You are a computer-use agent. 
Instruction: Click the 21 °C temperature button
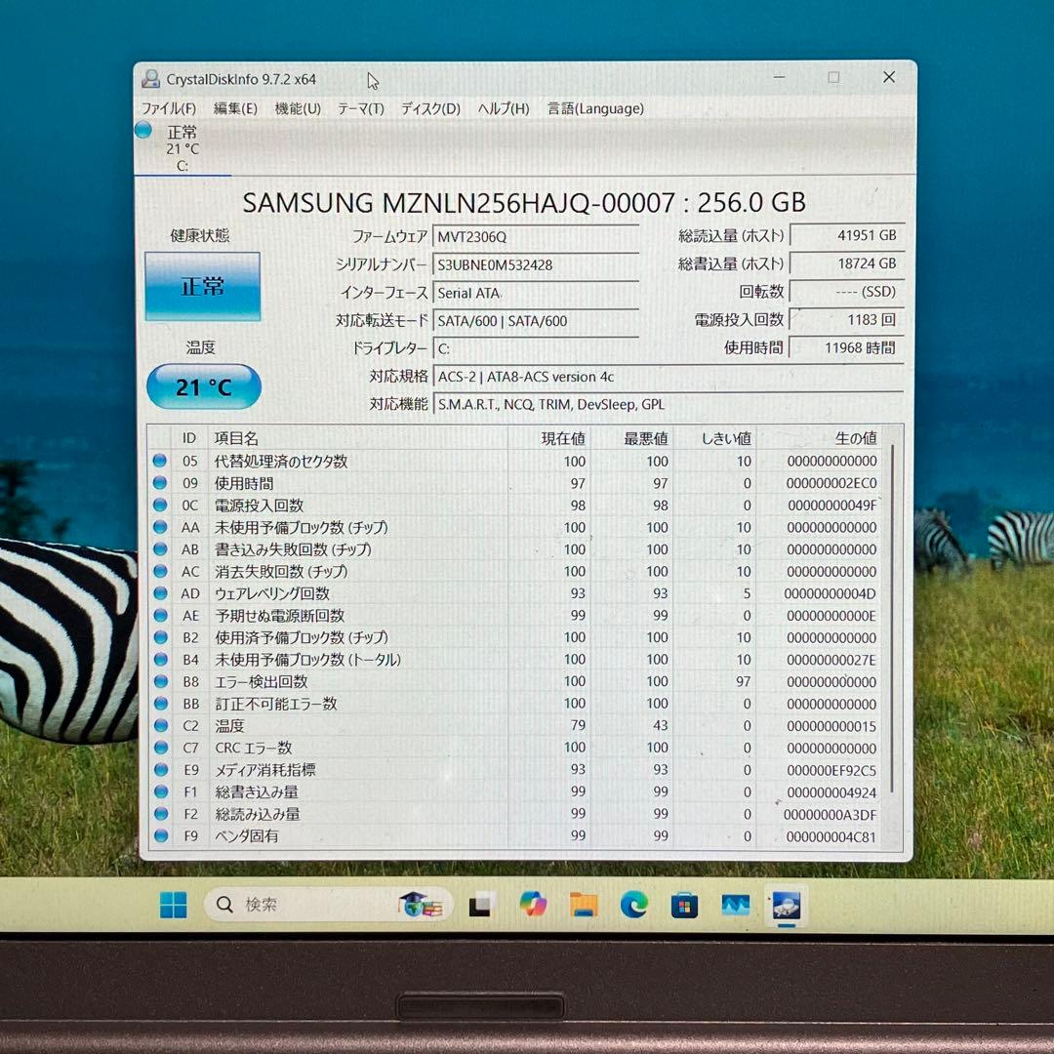[204, 387]
